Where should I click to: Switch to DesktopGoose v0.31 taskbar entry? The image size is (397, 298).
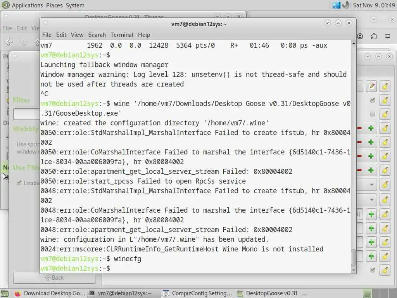click(x=273, y=293)
